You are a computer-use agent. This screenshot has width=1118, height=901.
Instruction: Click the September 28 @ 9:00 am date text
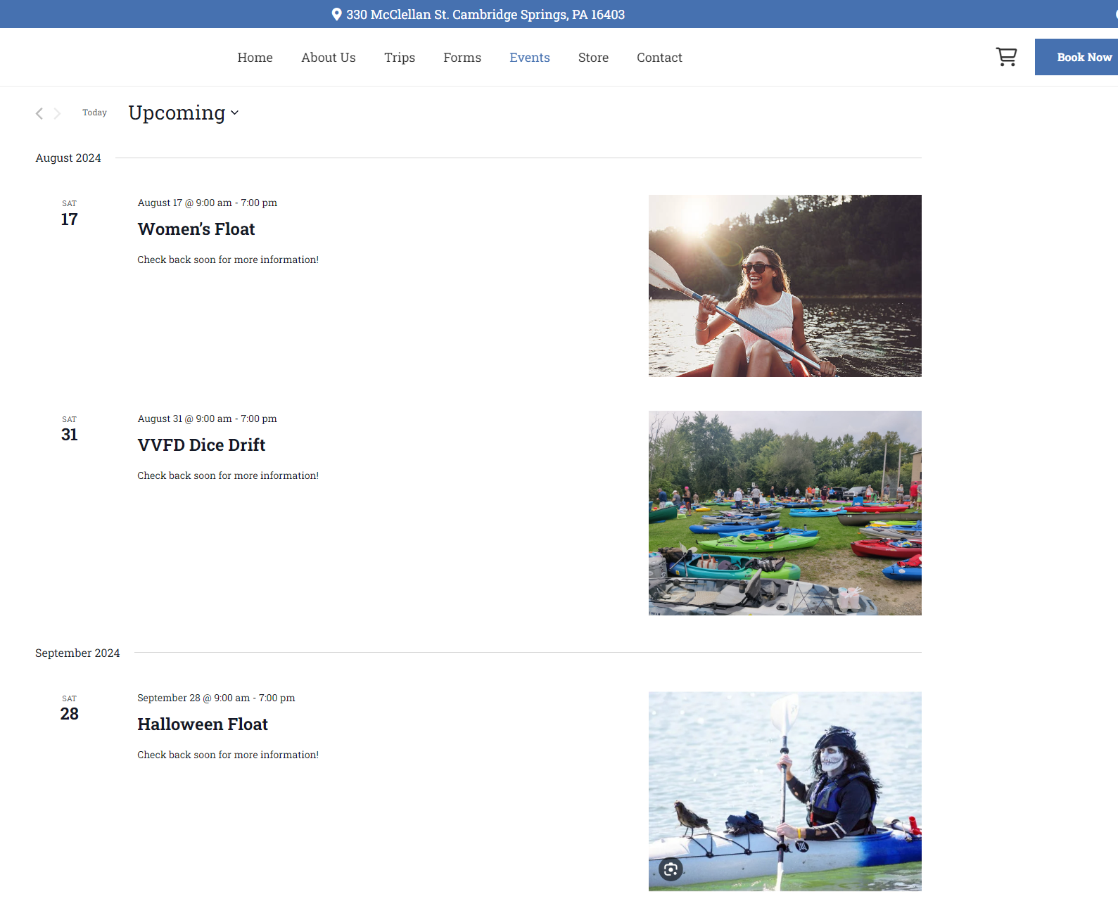216,698
